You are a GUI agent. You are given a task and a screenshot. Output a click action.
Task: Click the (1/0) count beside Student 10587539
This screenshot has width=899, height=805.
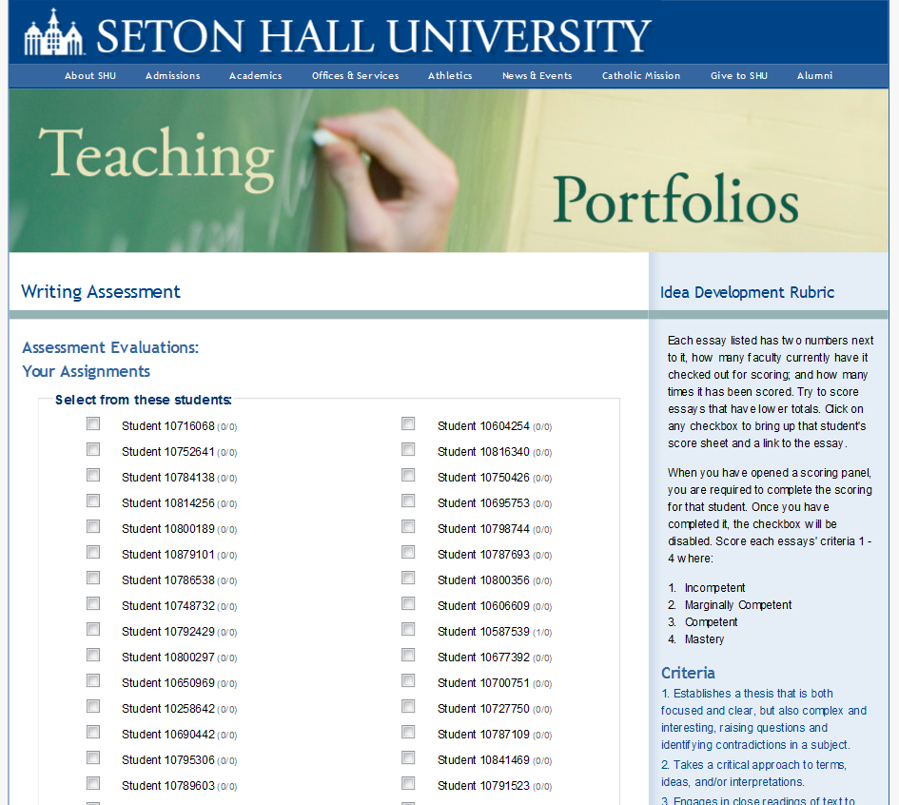[x=542, y=633]
